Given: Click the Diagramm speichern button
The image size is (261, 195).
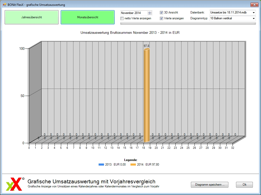Looking at the screenshot, I should click(210, 185).
